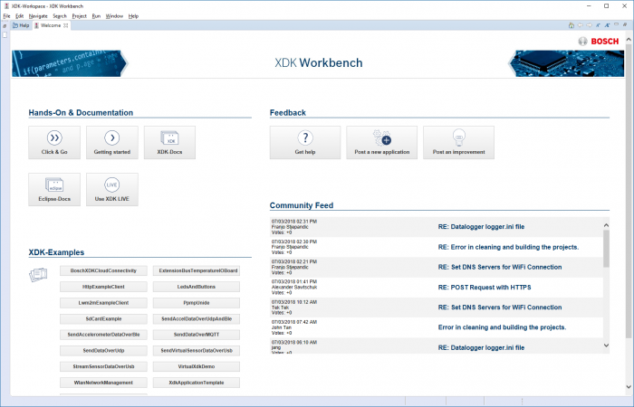Click Post an improvement lightbulb tile
634x407 pixels.
coord(458,142)
